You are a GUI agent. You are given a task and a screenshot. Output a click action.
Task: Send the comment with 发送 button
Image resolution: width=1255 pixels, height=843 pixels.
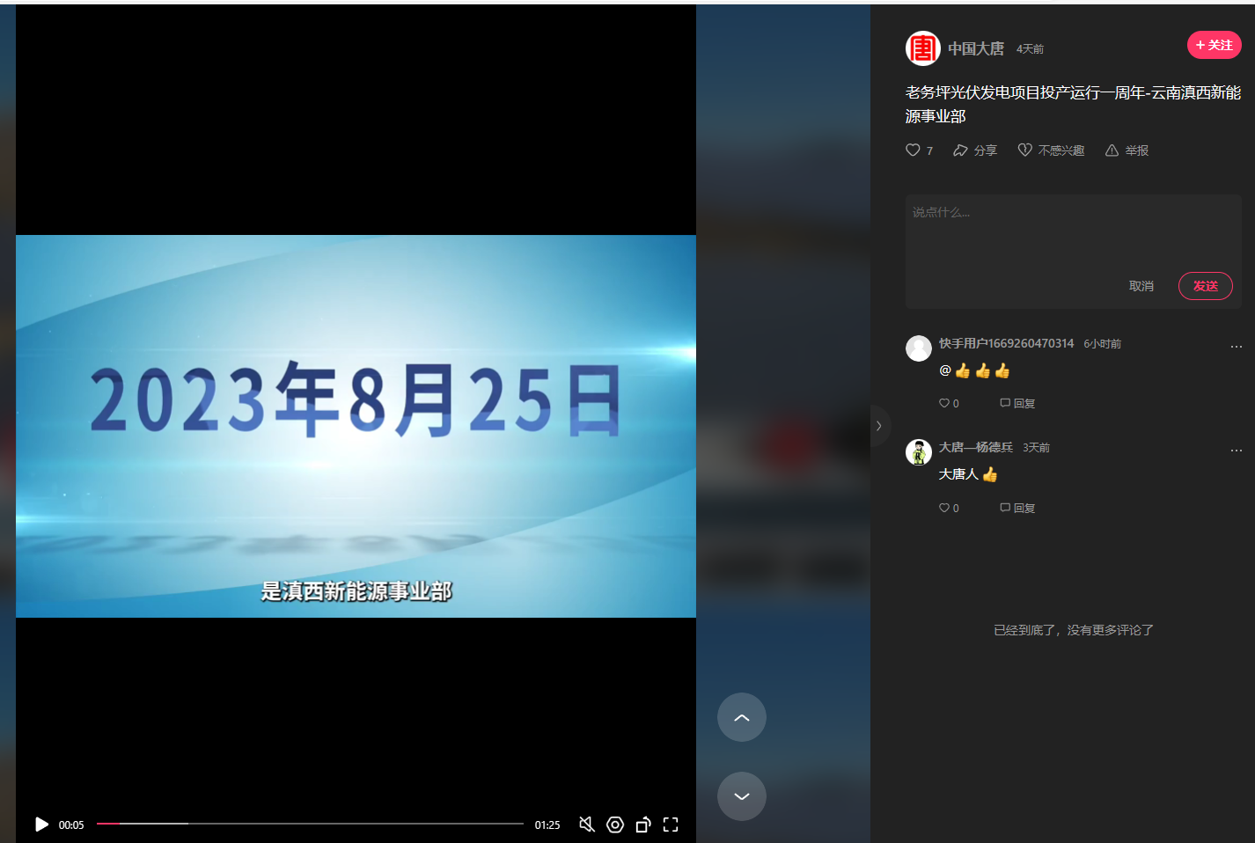click(1205, 286)
